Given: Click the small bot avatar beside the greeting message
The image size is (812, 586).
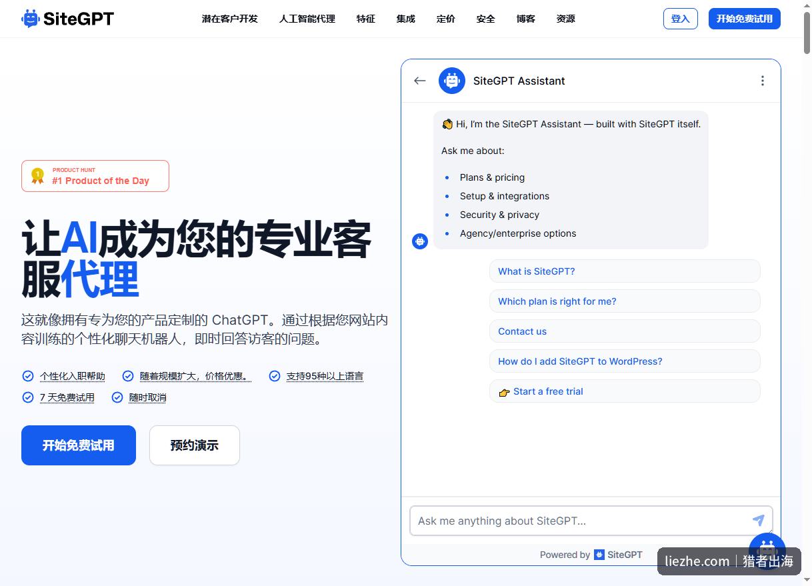Looking at the screenshot, I should click(420, 241).
